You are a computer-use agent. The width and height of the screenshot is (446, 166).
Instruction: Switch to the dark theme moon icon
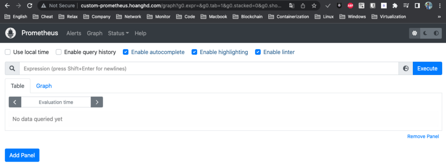[x=425, y=33]
